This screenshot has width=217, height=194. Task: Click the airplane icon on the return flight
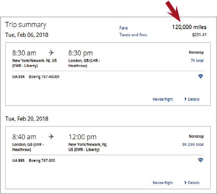(x=52, y=137)
